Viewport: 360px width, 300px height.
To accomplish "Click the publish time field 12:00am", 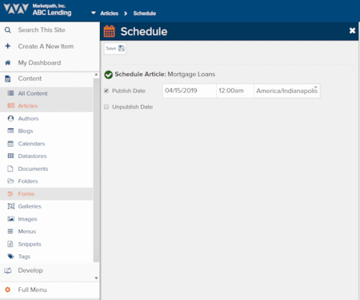I will [x=235, y=91].
